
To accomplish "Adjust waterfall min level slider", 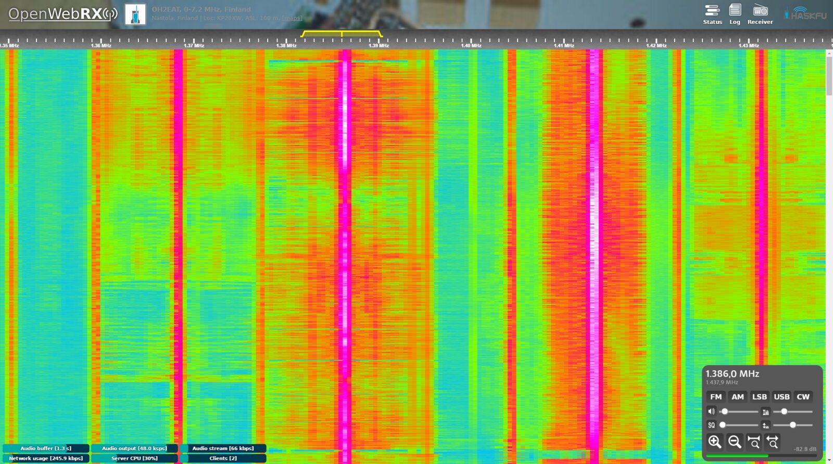I will [x=792, y=425].
